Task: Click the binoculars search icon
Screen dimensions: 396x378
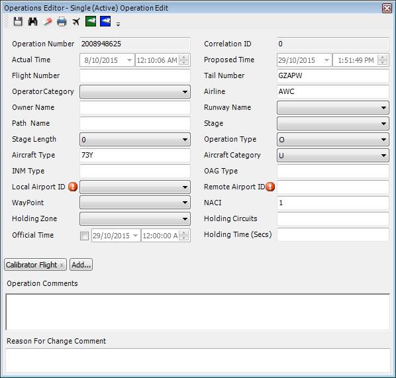Action: click(x=32, y=22)
